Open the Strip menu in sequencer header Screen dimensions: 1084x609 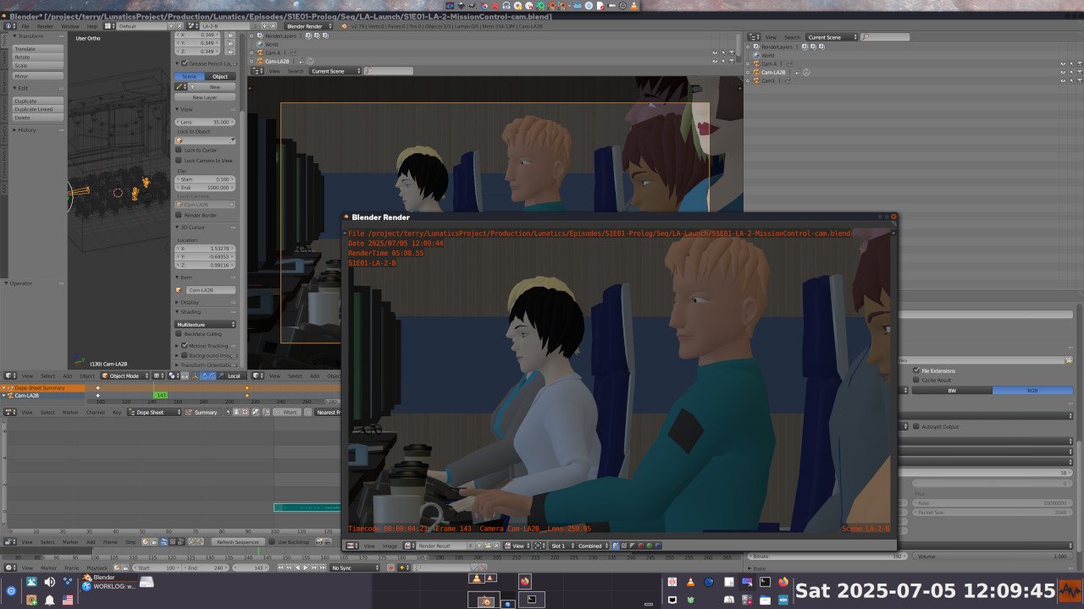click(x=130, y=541)
